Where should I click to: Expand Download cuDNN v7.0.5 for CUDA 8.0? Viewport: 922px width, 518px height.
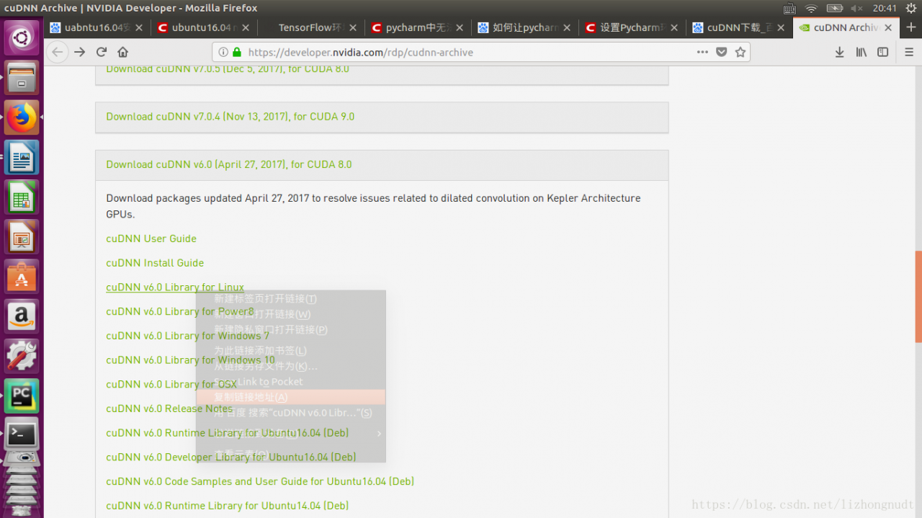tap(227, 69)
